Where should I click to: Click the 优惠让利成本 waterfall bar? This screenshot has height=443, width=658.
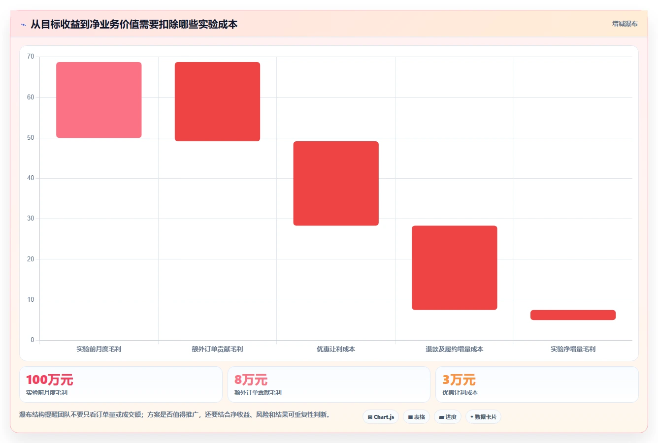coord(336,184)
